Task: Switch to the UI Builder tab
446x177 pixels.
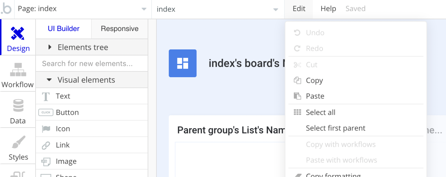Action: click(64, 29)
